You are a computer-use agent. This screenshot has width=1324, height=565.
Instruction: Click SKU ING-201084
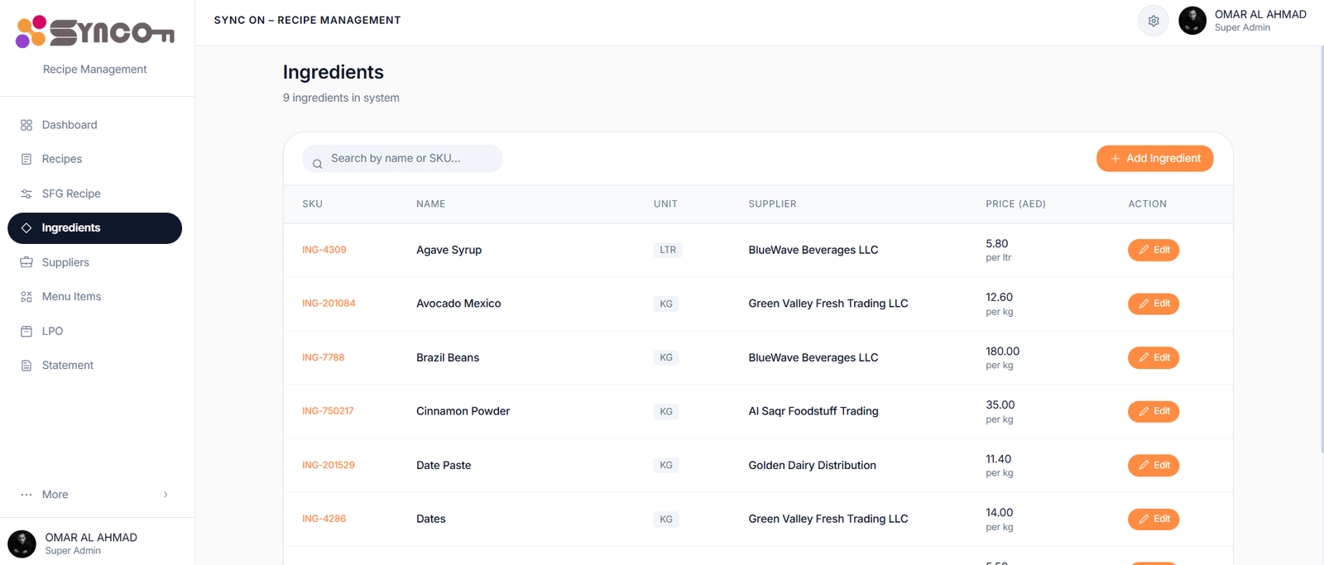[x=329, y=304]
